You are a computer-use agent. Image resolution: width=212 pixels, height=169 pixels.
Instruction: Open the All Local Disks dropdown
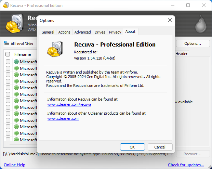pos(20,43)
